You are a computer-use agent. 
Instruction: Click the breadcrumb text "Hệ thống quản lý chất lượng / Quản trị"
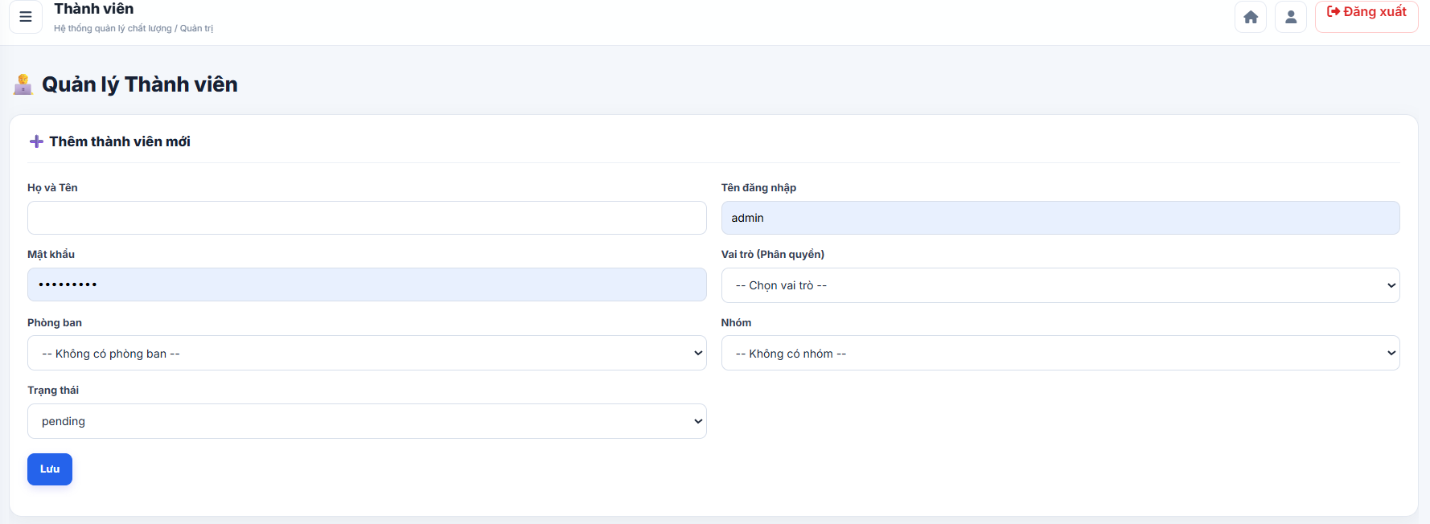pos(134,28)
